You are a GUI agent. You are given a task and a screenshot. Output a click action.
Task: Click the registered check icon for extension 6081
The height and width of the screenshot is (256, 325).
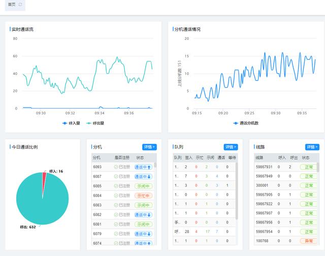tap(116, 224)
